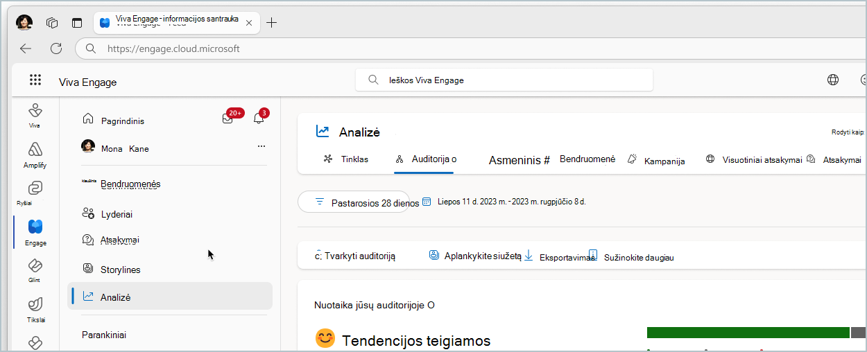The image size is (867, 352).
Task: Click the Eksportavimas download button
Action: click(x=560, y=256)
